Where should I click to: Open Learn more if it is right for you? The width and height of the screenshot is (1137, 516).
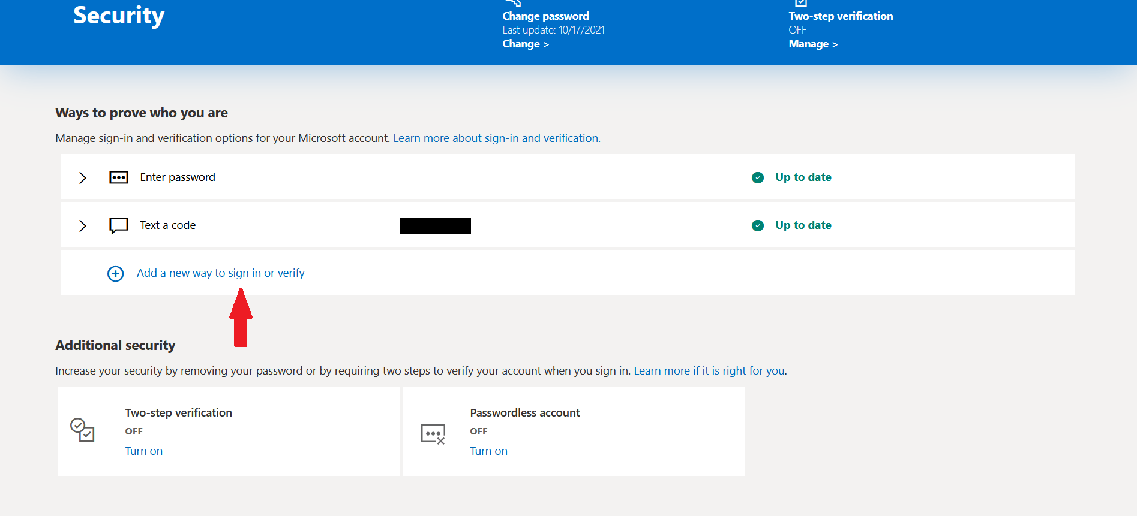(x=709, y=371)
